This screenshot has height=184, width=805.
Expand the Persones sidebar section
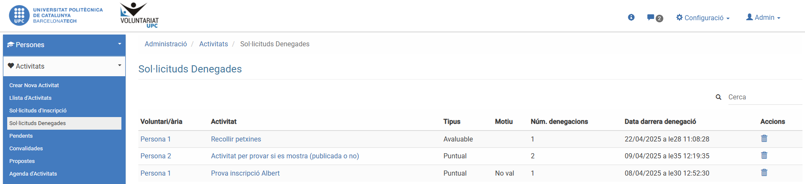coord(64,45)
